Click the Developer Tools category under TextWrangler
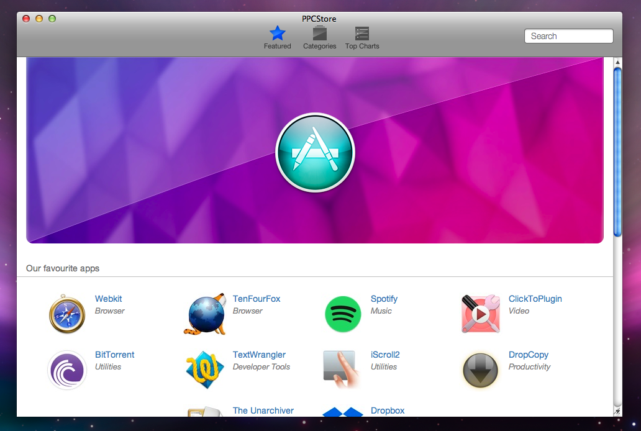This screenshot has height=431, width=641. (x=261, y=367)
